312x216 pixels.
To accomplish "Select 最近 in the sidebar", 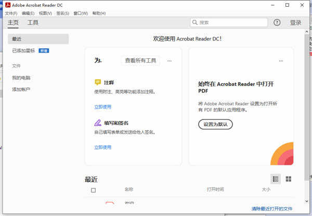I will (x=38, y=39).
